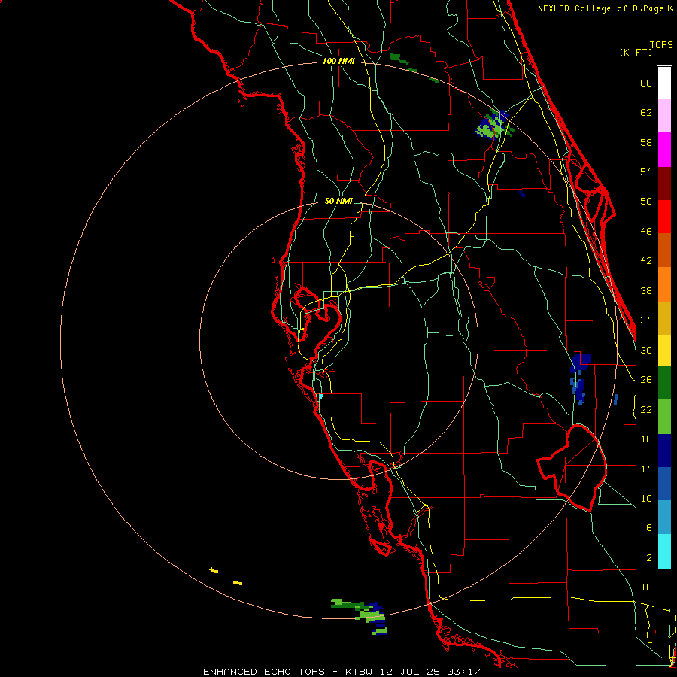Click the "58" legend value
677x677 pixels.
click(x=646, y=142)
